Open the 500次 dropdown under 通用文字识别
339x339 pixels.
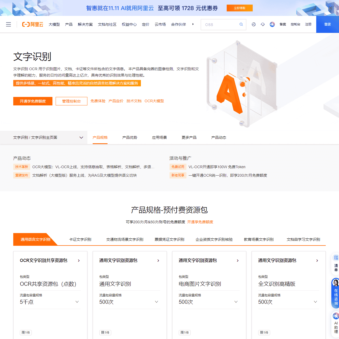click(x=157, y=302)
